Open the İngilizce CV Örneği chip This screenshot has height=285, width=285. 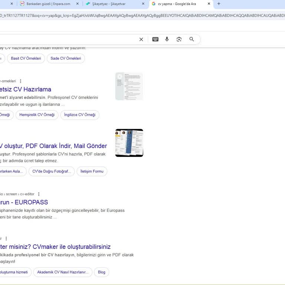[80, 115]
